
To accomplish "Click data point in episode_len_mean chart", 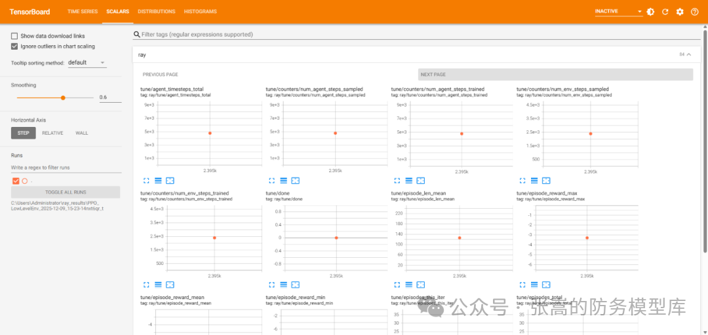I will pos(460,238).
